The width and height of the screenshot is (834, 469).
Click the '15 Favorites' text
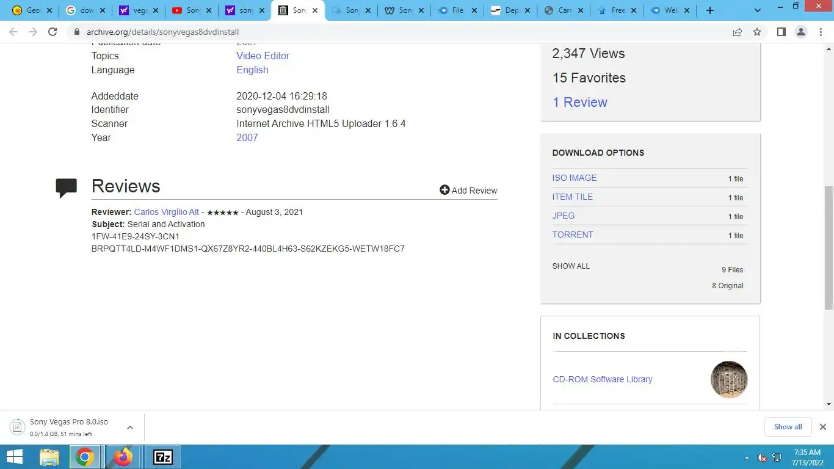click(x=589, y=78)
